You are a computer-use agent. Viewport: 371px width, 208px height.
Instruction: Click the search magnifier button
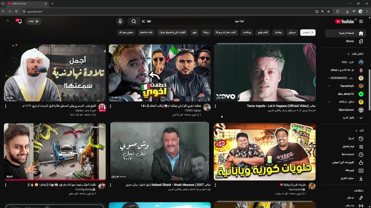tap(134, 21)
